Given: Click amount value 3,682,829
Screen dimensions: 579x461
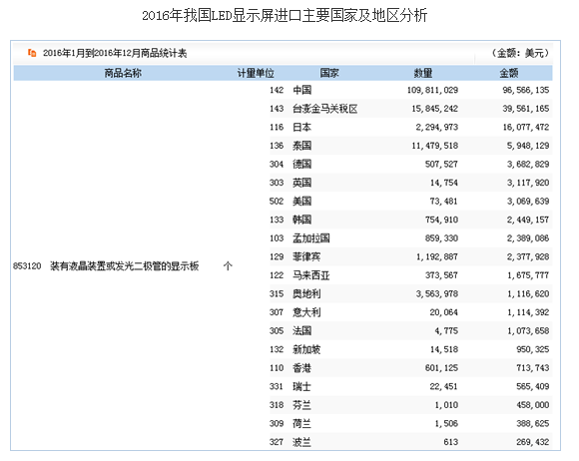Looking at the screenshot, I should (x=528, y=164).
